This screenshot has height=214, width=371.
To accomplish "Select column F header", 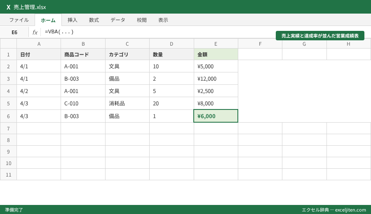I will [x=260, y=44].
